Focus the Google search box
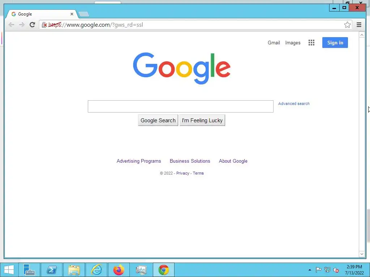This screenshot has width=370, height=277. click(x=181, y=106)
